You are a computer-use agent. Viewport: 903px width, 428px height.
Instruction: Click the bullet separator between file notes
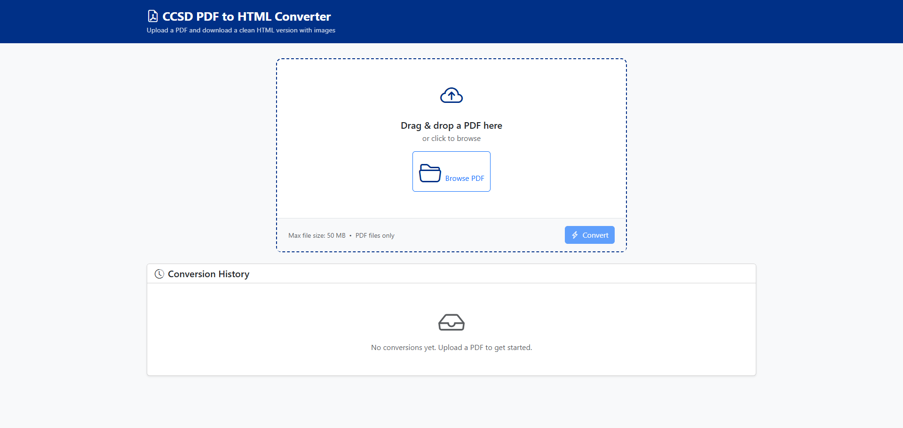(x=350, y=235)
